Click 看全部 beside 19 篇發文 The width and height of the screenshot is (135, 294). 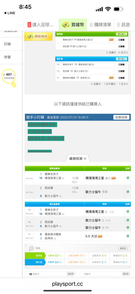(71, 274)
